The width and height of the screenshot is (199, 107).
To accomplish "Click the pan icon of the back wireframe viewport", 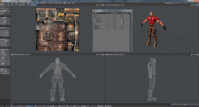I will 97,55.
